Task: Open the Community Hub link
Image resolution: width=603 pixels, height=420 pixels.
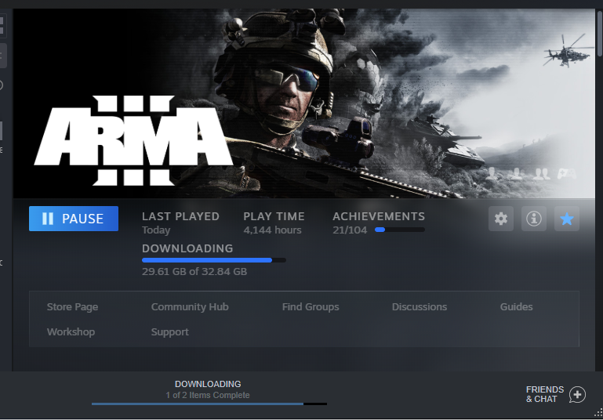Action: point(190,307)
